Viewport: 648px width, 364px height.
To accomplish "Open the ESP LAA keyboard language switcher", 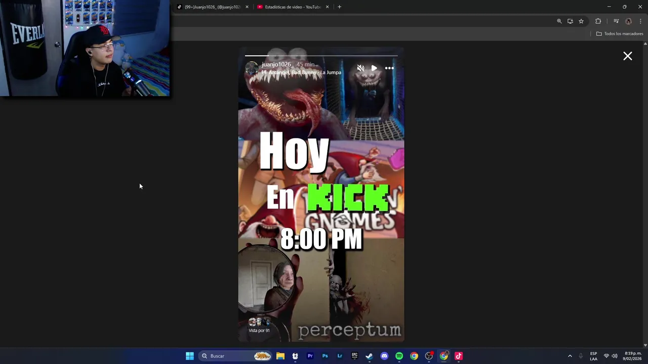I will click(593, 356).
